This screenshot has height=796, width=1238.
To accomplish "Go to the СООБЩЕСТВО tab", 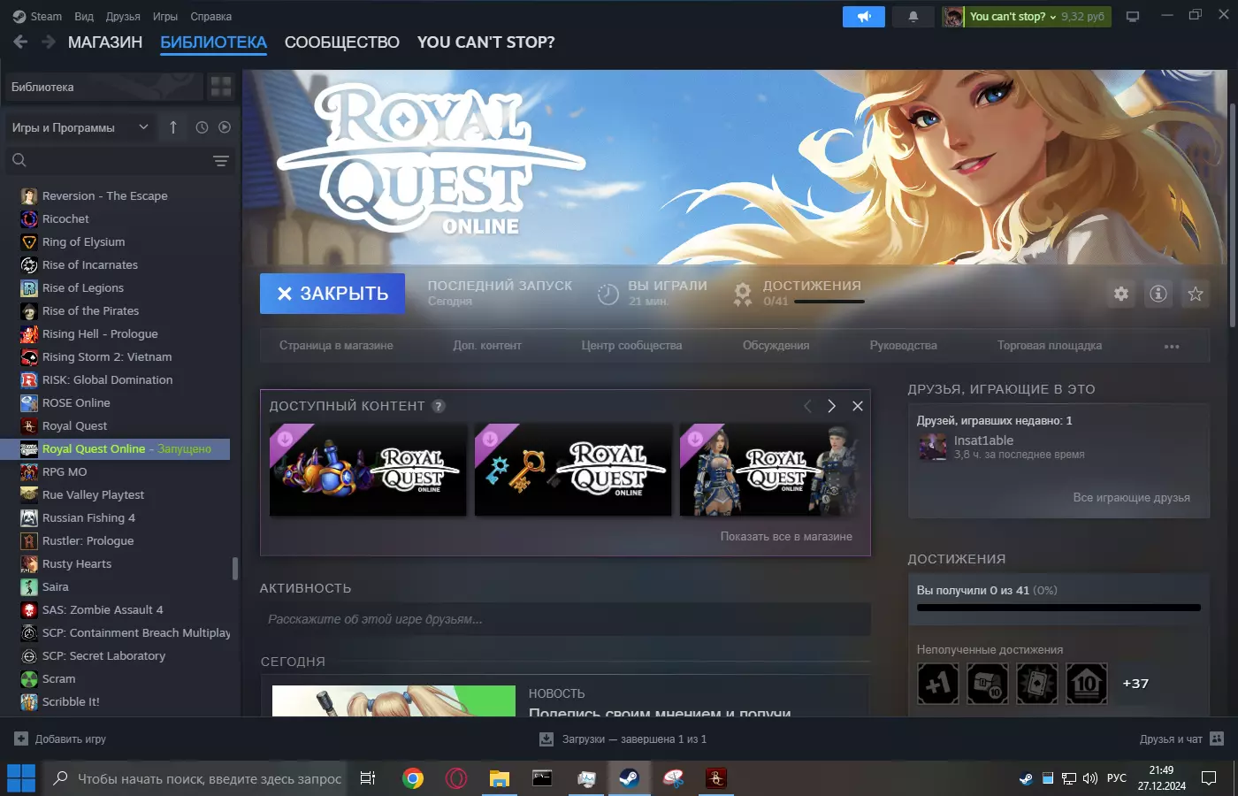I will coord(342,42).
